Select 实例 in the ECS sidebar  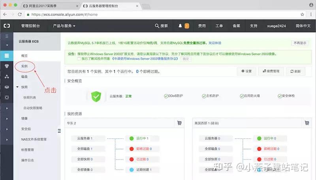[24, 66]
